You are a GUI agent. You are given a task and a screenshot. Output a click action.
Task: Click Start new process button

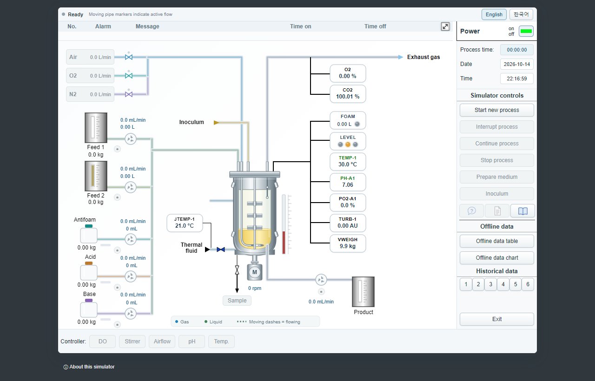point(497,110)
